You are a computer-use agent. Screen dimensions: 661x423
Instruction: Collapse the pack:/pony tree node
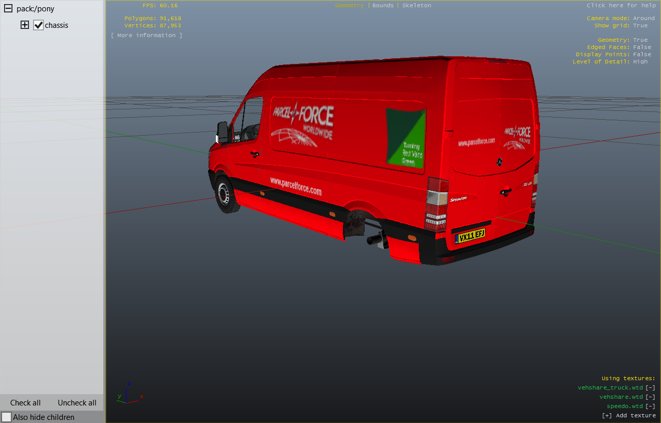point(8,9)
